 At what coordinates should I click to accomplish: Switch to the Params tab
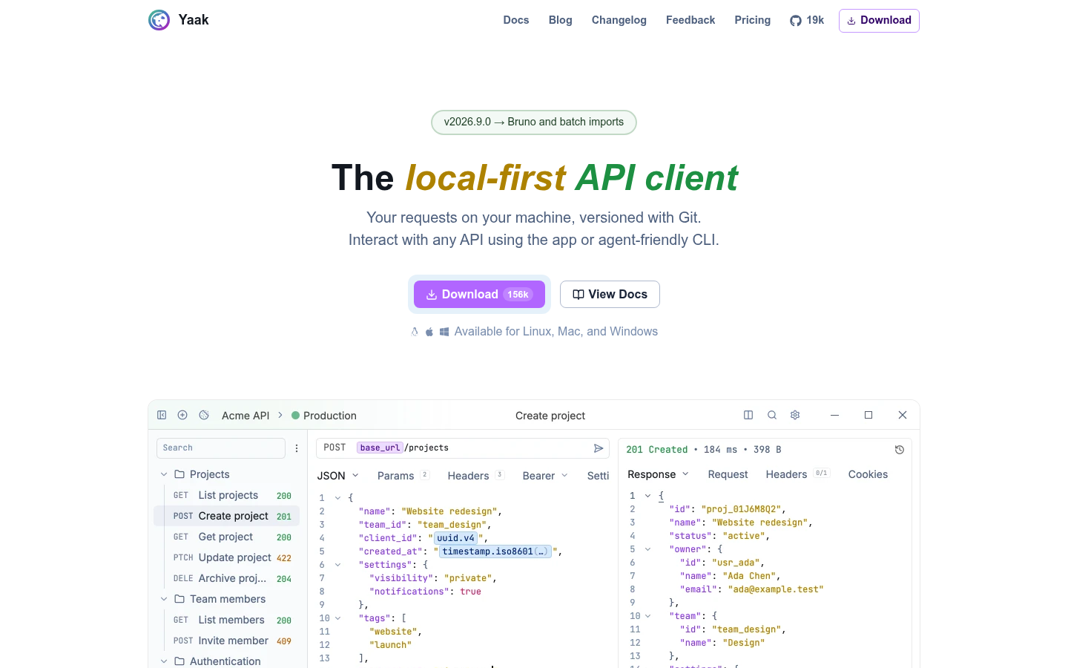click(x=403, y=476)
